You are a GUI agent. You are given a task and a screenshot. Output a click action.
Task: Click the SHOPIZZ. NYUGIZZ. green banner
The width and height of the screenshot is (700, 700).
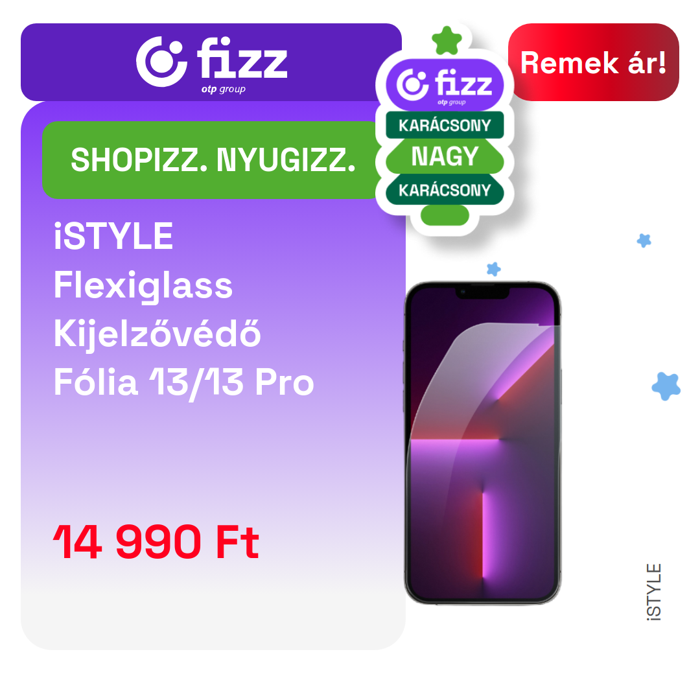[211, 160]
